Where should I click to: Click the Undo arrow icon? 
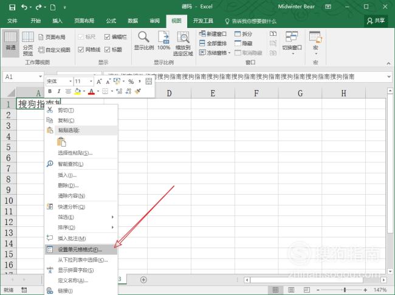[24, 7]
